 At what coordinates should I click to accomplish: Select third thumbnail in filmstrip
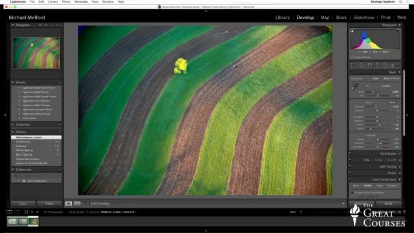coord(33,221)
